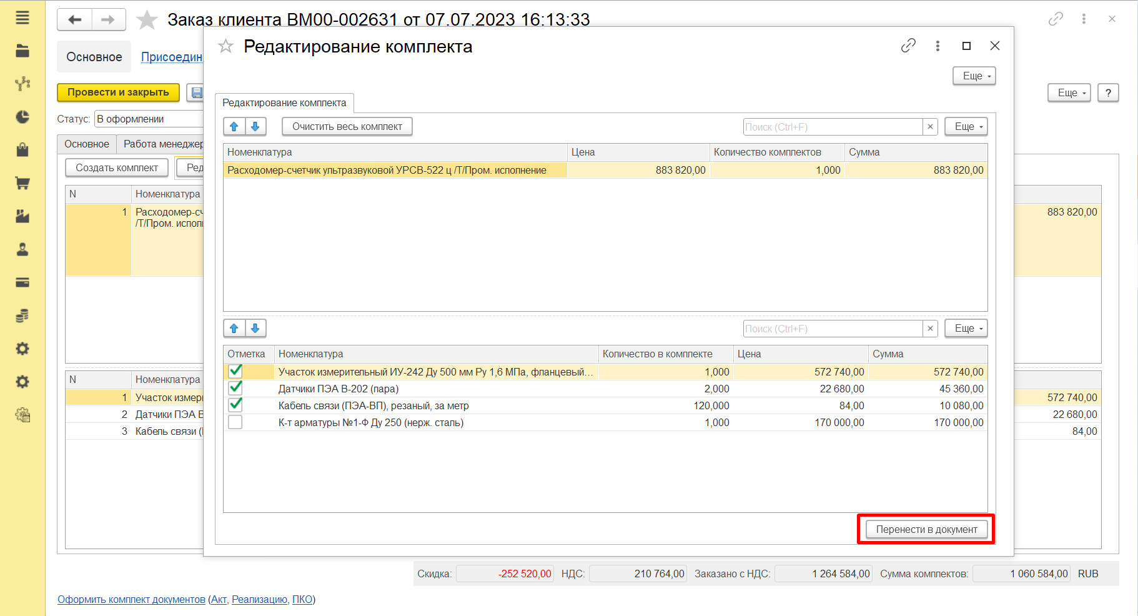Open the Реализацию link at the bottom
Image resolution: width=1138 pixels, height=616 pixels.
[x=260, y=600]
